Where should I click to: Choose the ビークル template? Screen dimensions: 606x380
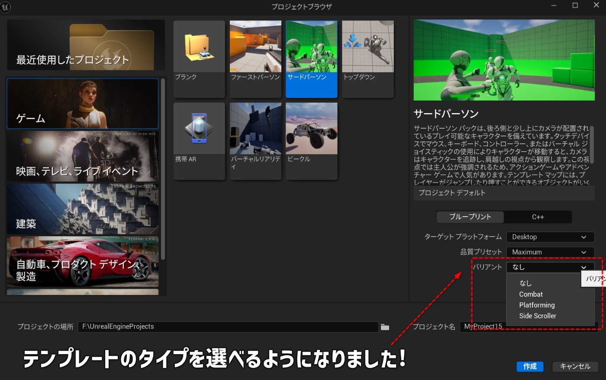[x=312, y=141]
